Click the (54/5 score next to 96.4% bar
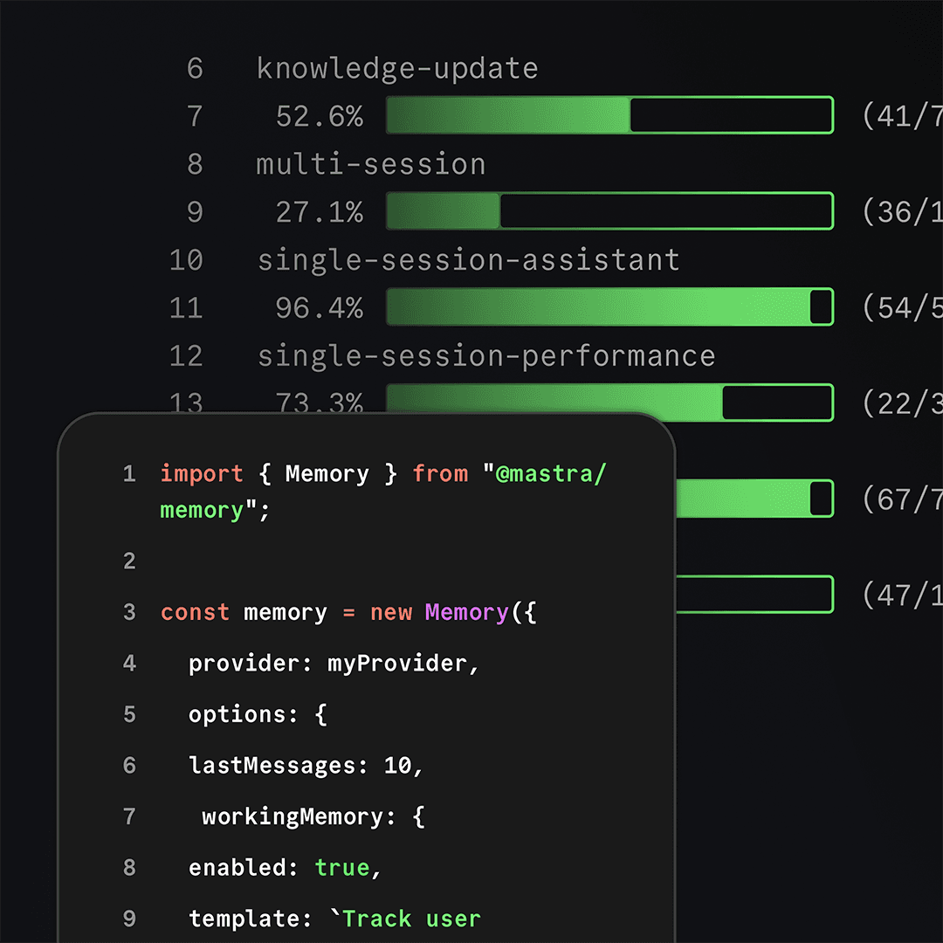The height and width of the screenshot is (943, 943). coord(901,308)
